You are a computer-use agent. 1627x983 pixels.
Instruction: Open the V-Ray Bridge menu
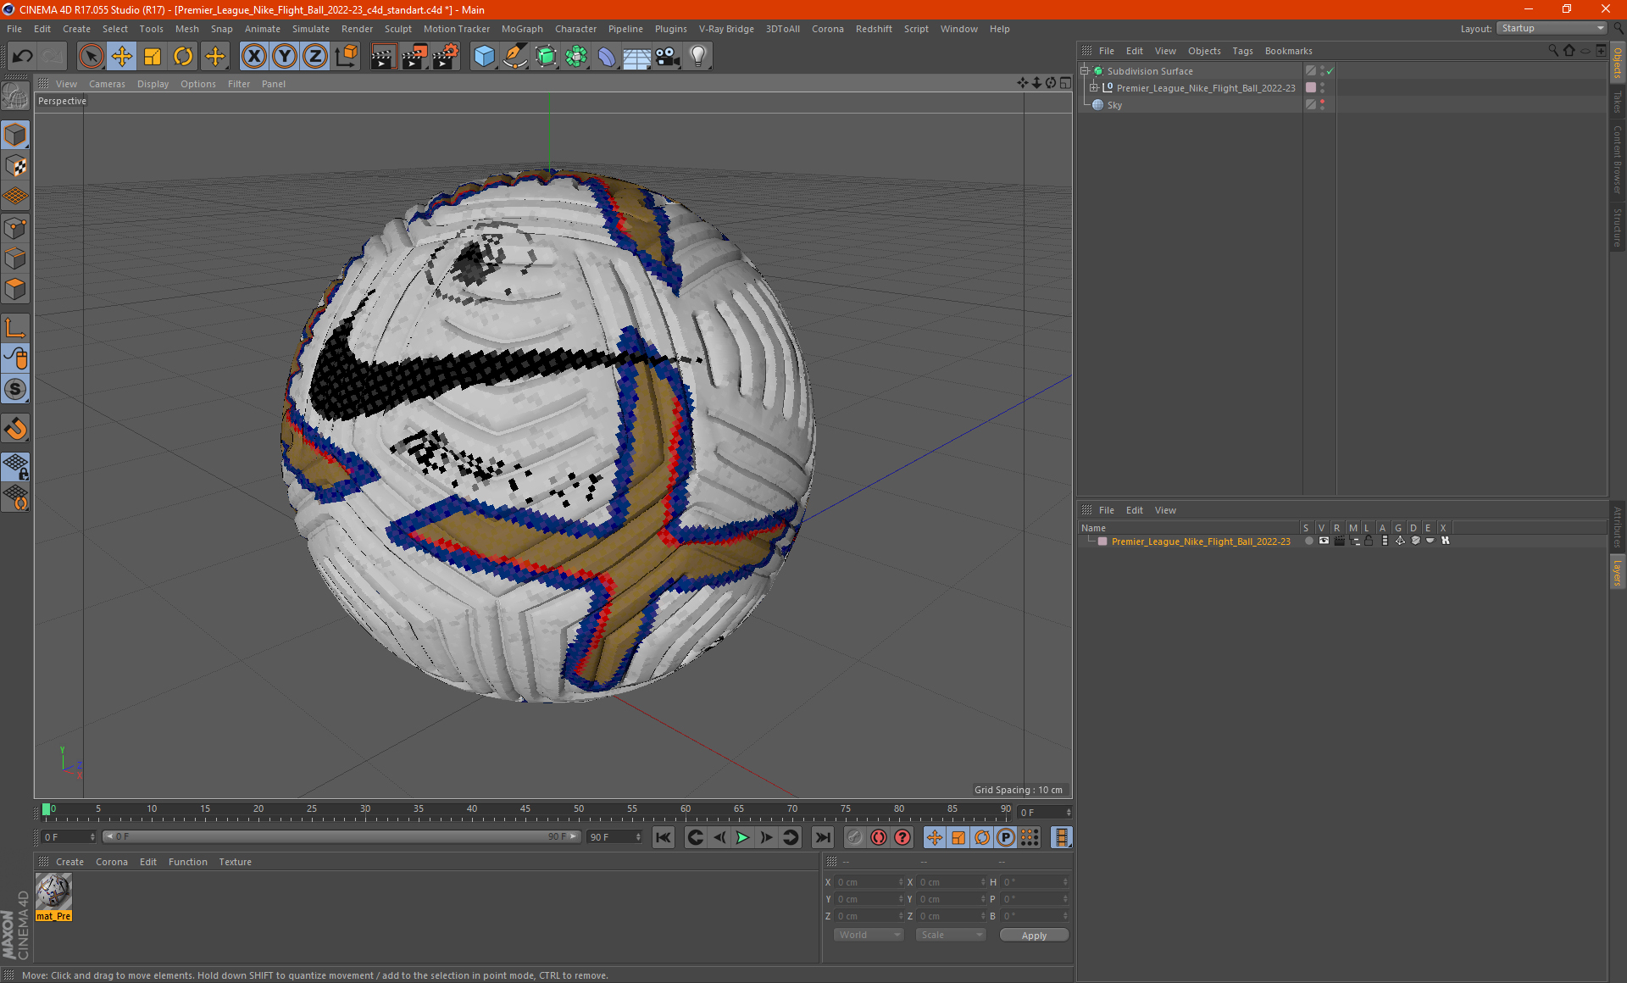726,29
